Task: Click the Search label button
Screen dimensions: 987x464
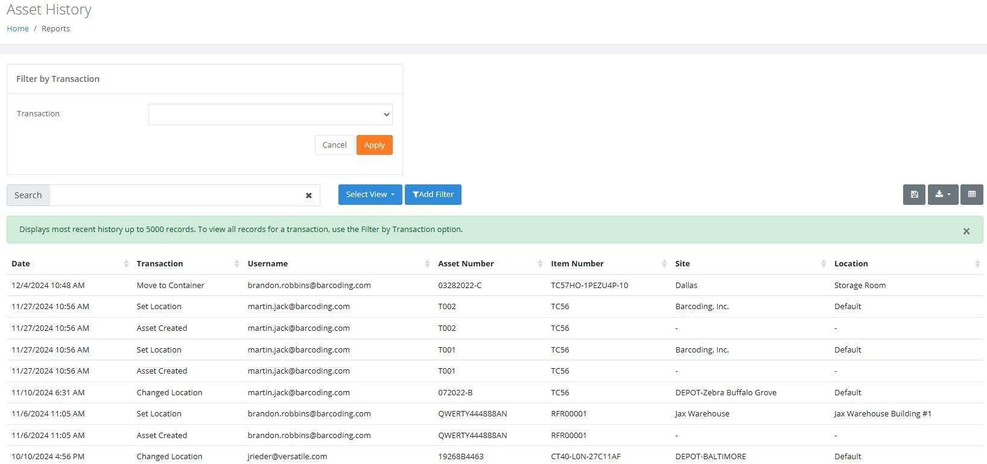Action: [28, 195]
